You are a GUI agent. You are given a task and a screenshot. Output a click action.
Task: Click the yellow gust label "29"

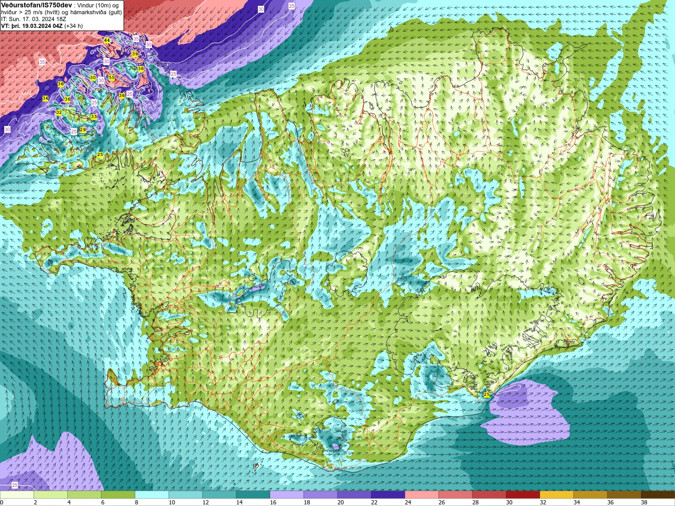pyautogui.click(x=83, y=130)
